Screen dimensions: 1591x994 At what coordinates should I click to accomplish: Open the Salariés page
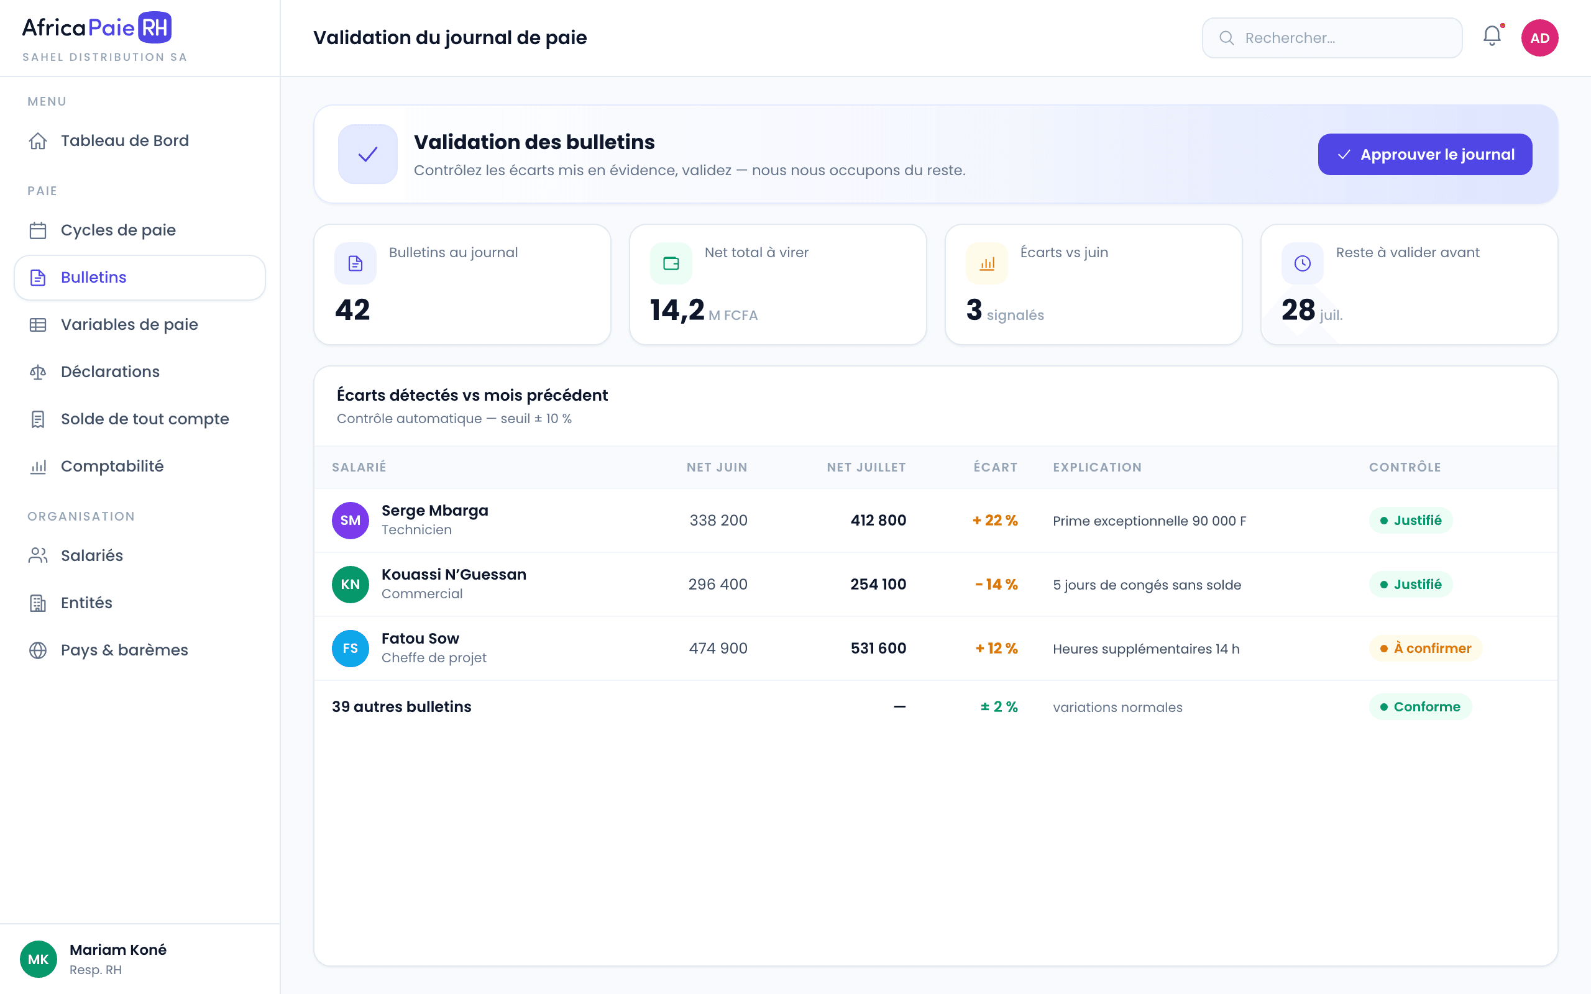tap(139, 555)
